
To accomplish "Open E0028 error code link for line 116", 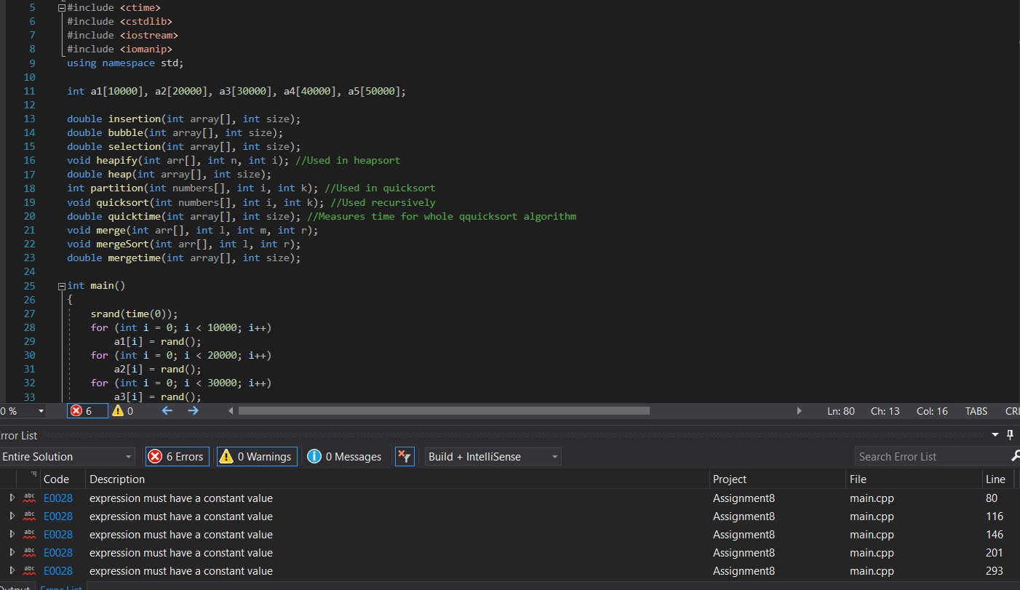I will pyautogui.click(x=58, y=517).
